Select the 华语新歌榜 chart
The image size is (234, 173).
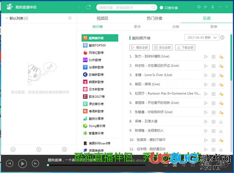(100, 67)
